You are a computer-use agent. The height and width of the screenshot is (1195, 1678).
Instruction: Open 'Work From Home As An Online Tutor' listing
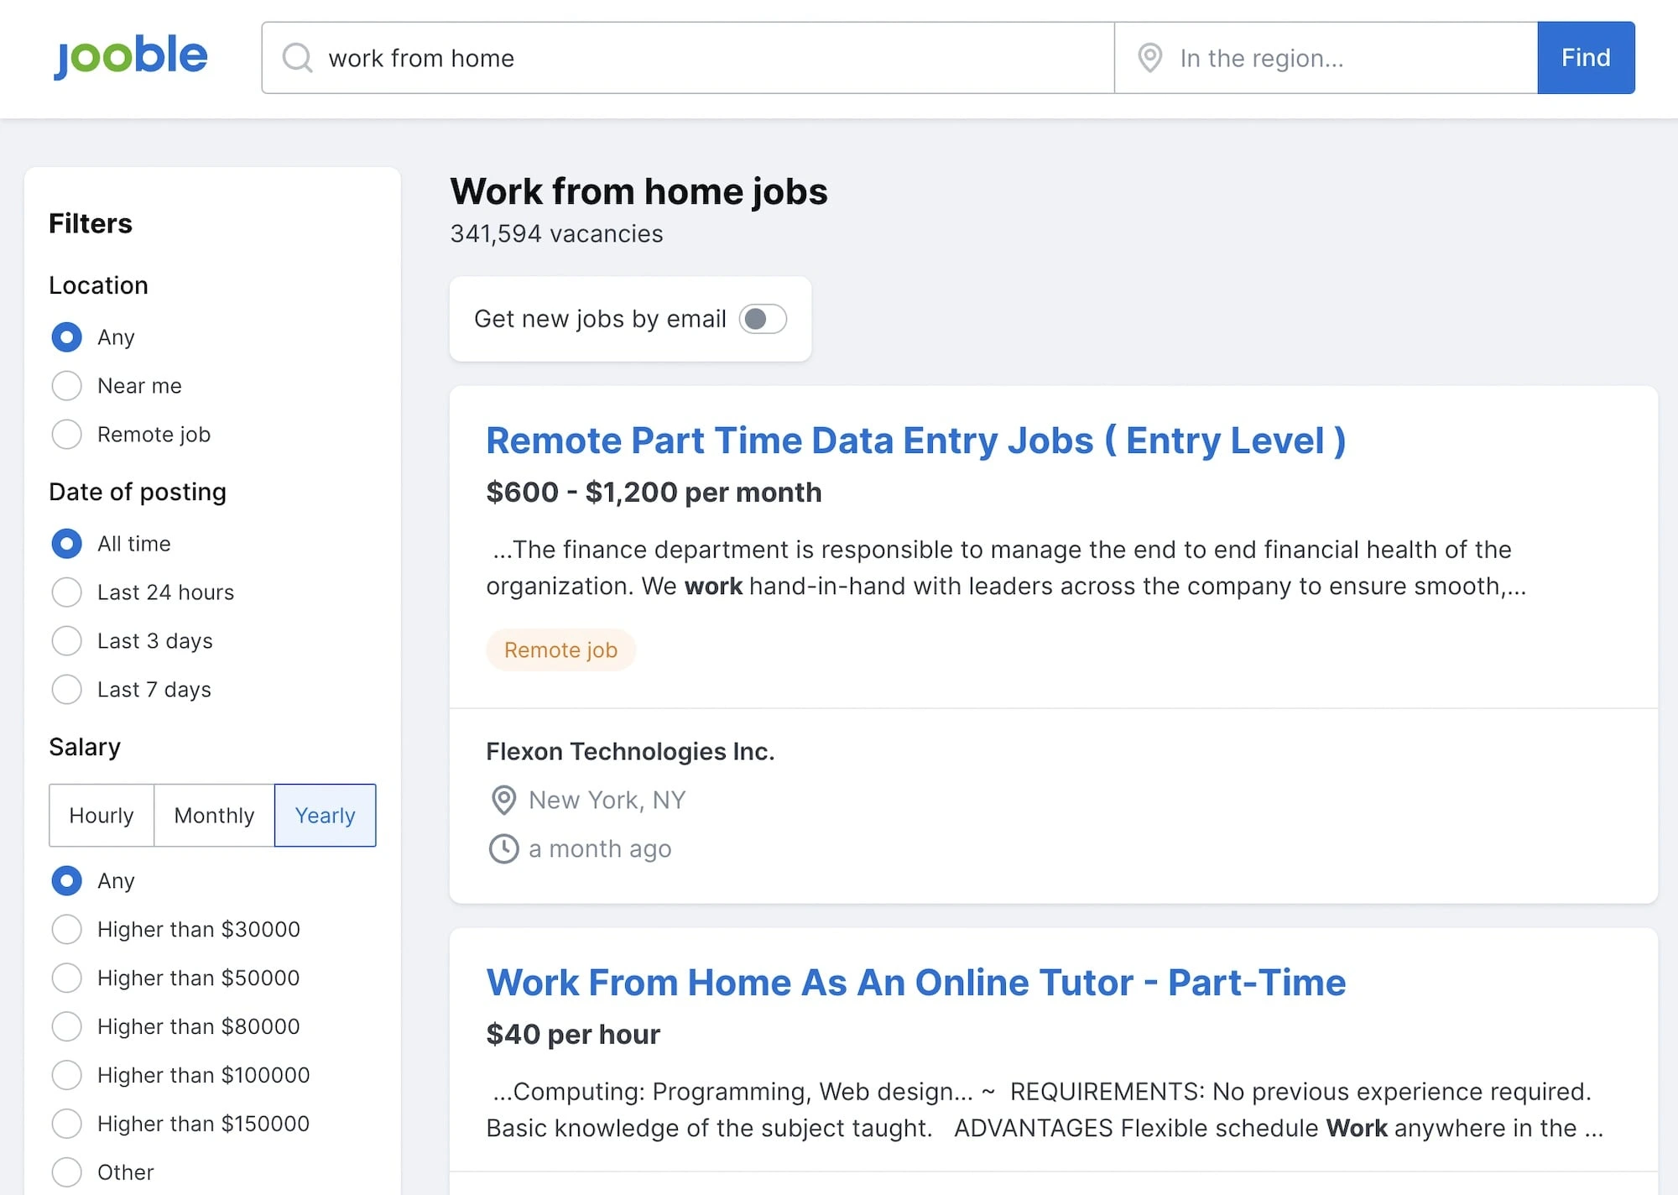(x=915, y=982)
